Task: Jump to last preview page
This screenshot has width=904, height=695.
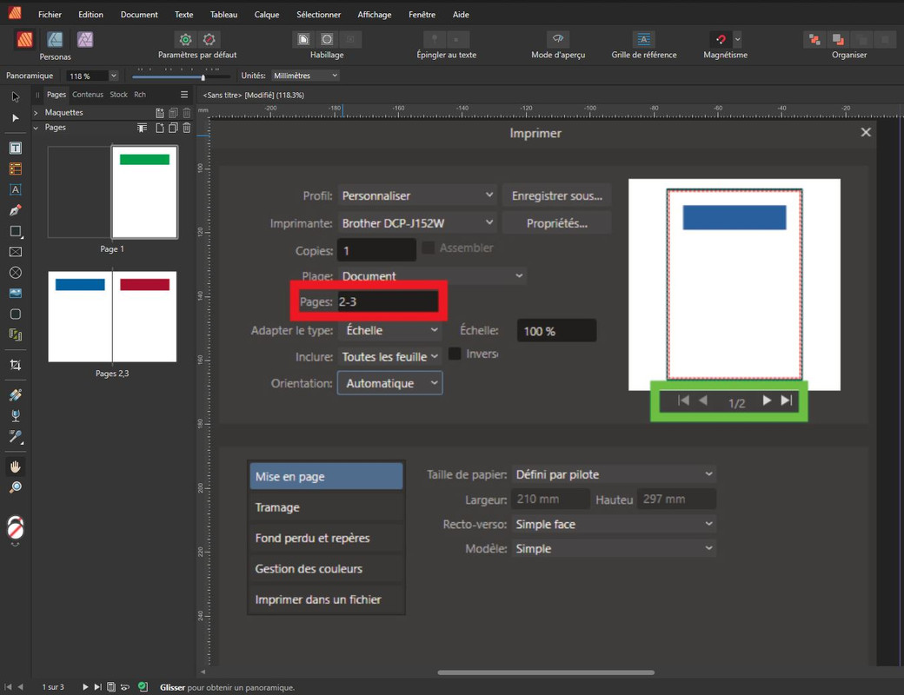Action: tap(787, 400)
